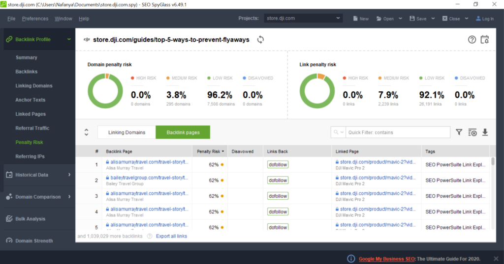Expand the Open button dropdown arrow

coord(400,19)
